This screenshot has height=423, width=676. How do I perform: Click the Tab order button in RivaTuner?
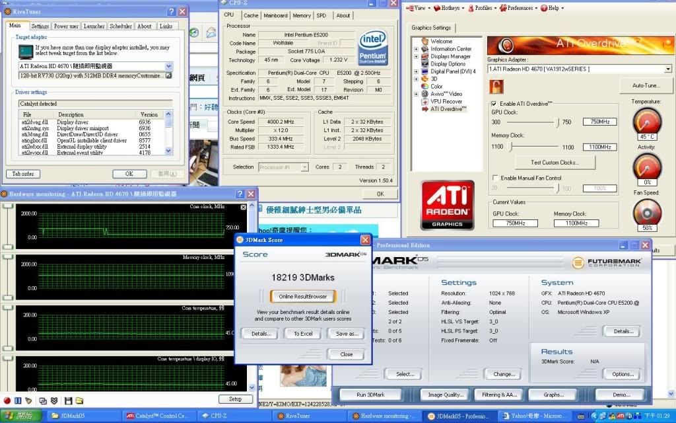[x=23, y=174]
